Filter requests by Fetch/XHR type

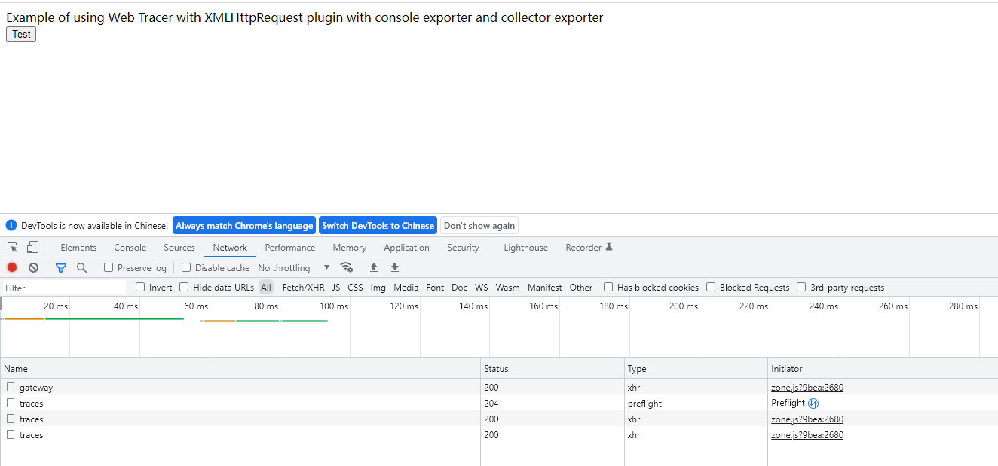point(303,287)
